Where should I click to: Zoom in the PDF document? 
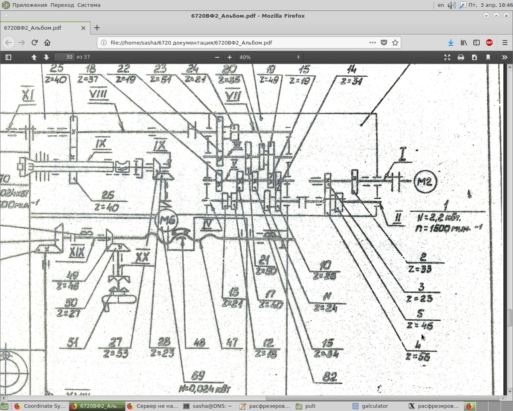click(229, 57)
